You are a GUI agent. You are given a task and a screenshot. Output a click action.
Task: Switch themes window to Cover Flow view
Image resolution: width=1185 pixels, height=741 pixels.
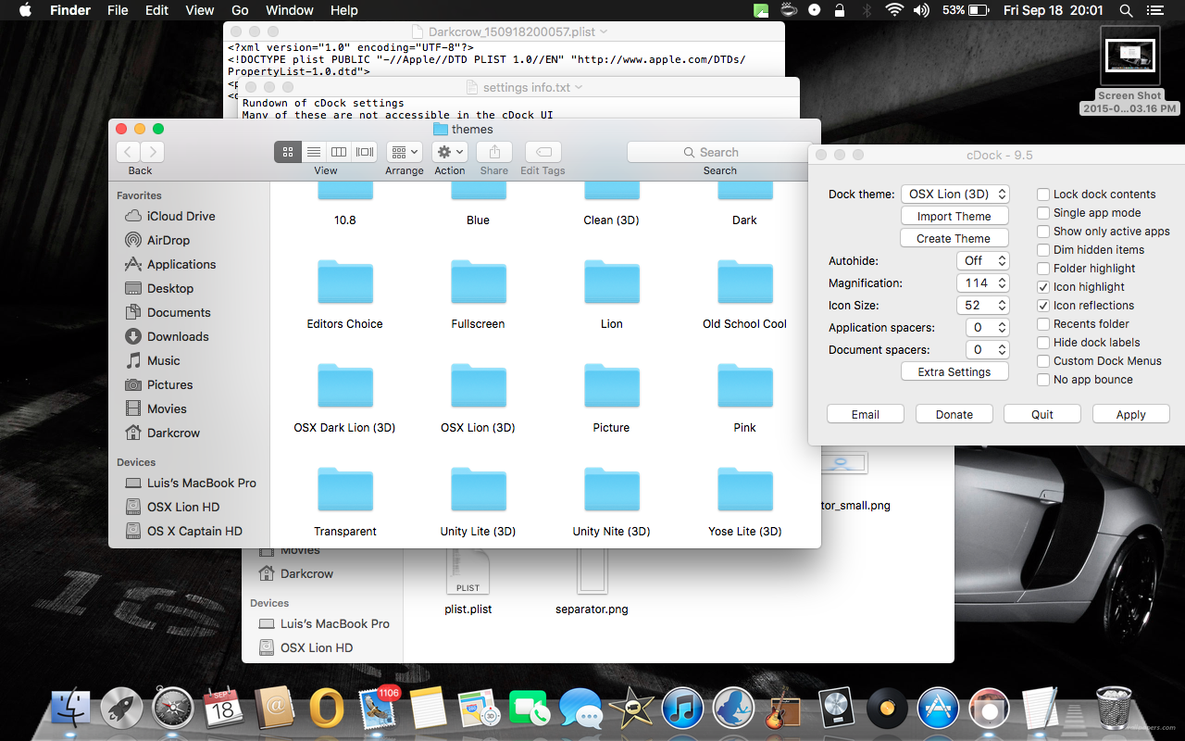pos(365,152)
